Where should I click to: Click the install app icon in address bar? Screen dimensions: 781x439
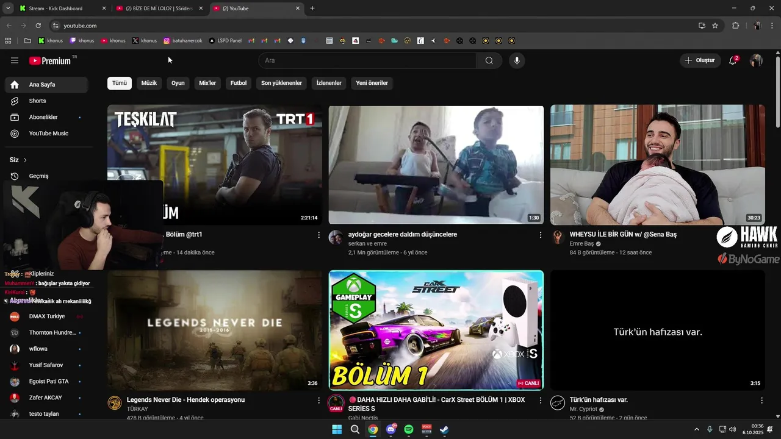tap(702, 26)
